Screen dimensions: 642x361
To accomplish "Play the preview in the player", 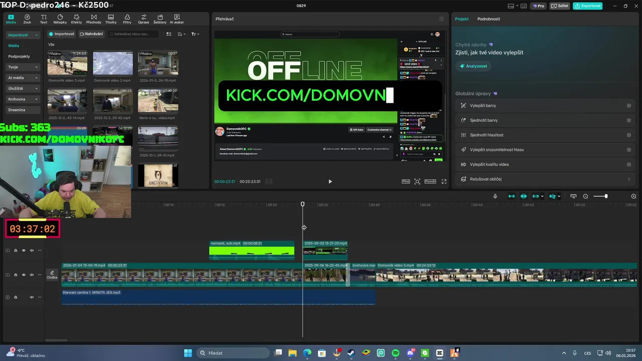I will point(330,182).
